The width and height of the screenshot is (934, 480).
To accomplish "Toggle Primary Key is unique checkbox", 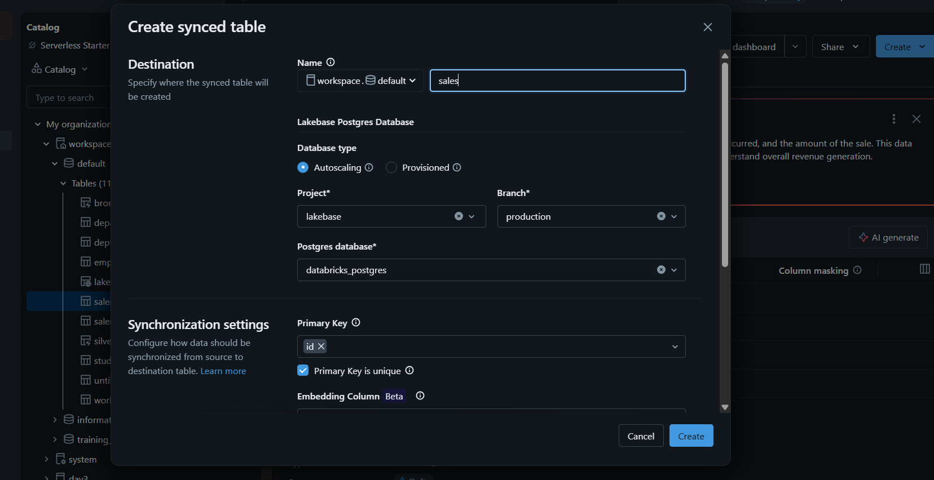I will 303,370.
